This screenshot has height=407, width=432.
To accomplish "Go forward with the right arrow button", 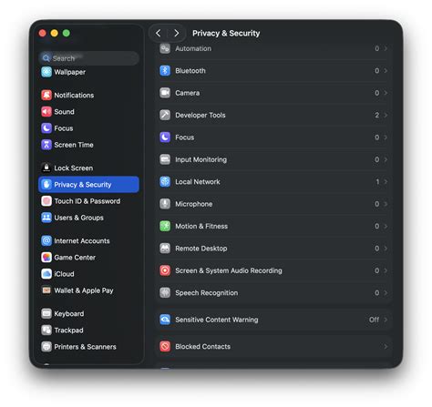I will point(176,33).
